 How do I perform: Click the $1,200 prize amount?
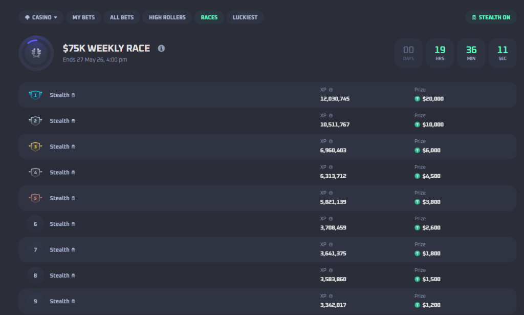coord(431,305)
